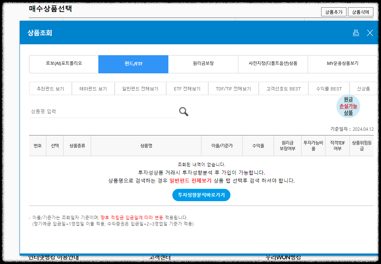Select the TDF/TIF 전체보기 sub-tab

tap(233, 88)
